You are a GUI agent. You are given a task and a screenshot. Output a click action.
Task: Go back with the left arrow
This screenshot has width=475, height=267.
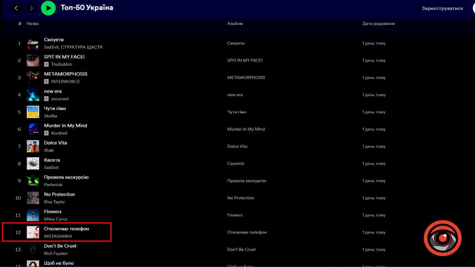tap(16, 8)
